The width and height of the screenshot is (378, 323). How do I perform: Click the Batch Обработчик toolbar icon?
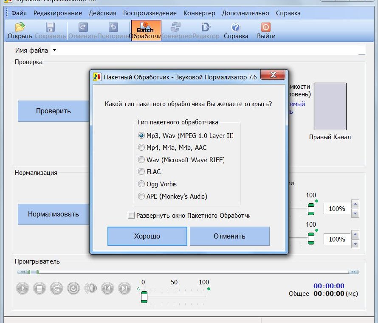(146, 31)
